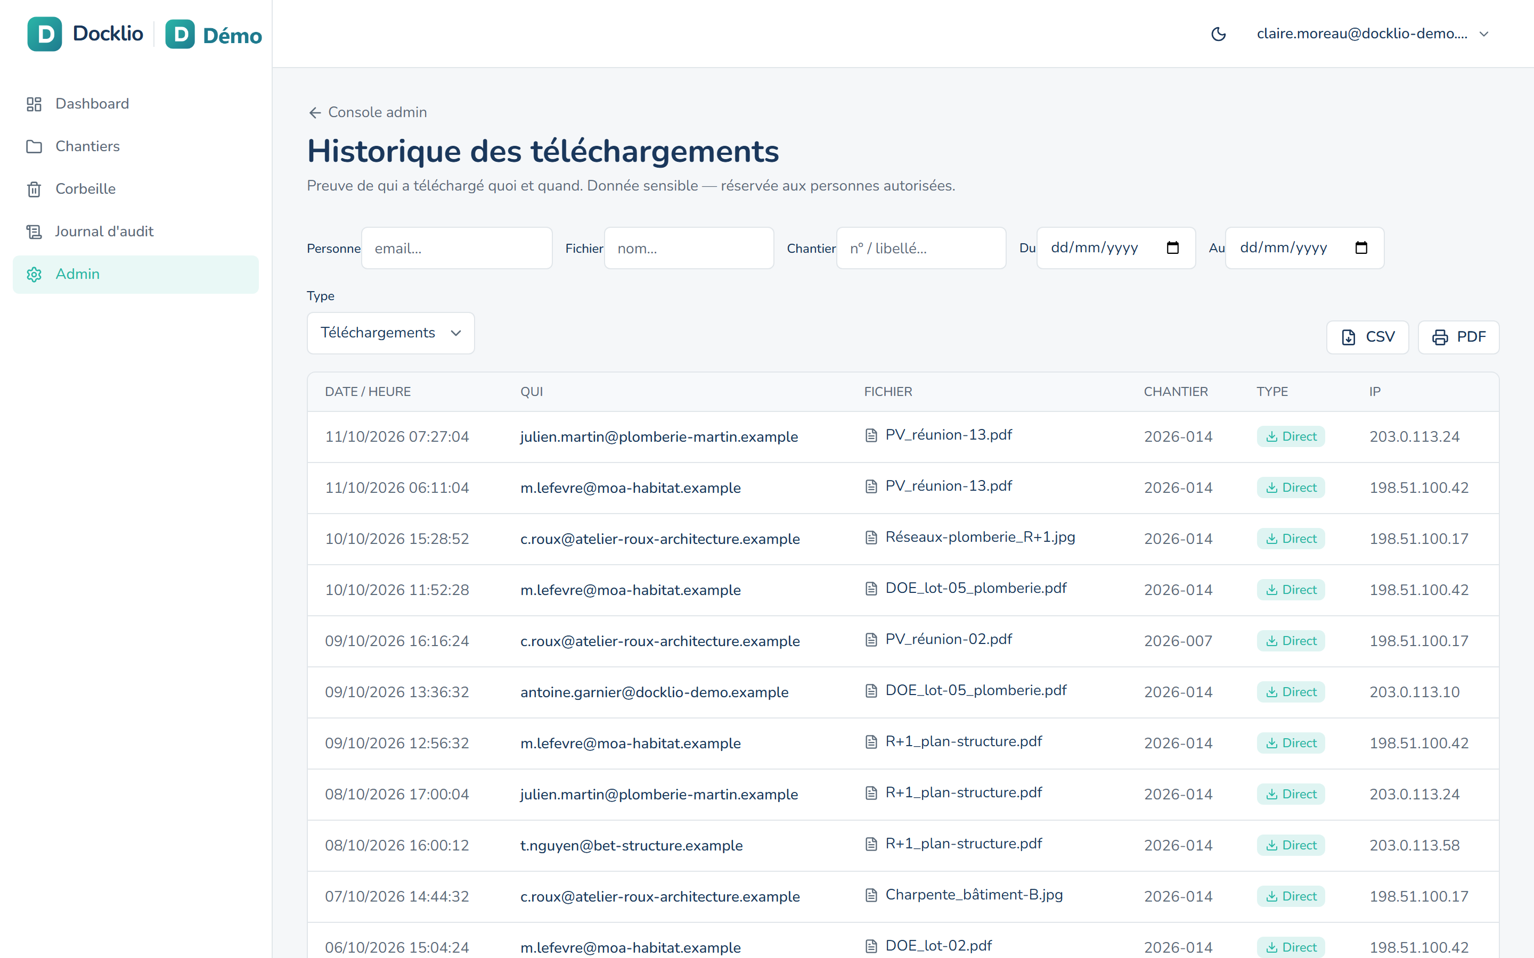Click file icon for Charpente_bâtiment-B.jpg
Viewport: 1534px width, 958px height.
[x=871, y=895]
